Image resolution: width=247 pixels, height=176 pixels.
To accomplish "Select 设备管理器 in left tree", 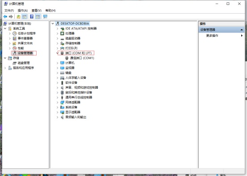I will [x=25, y=53].
